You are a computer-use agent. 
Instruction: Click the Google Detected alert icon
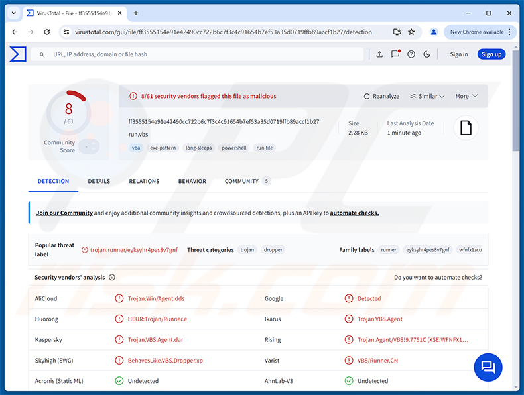pyautogui.click(x=349, y=298)
